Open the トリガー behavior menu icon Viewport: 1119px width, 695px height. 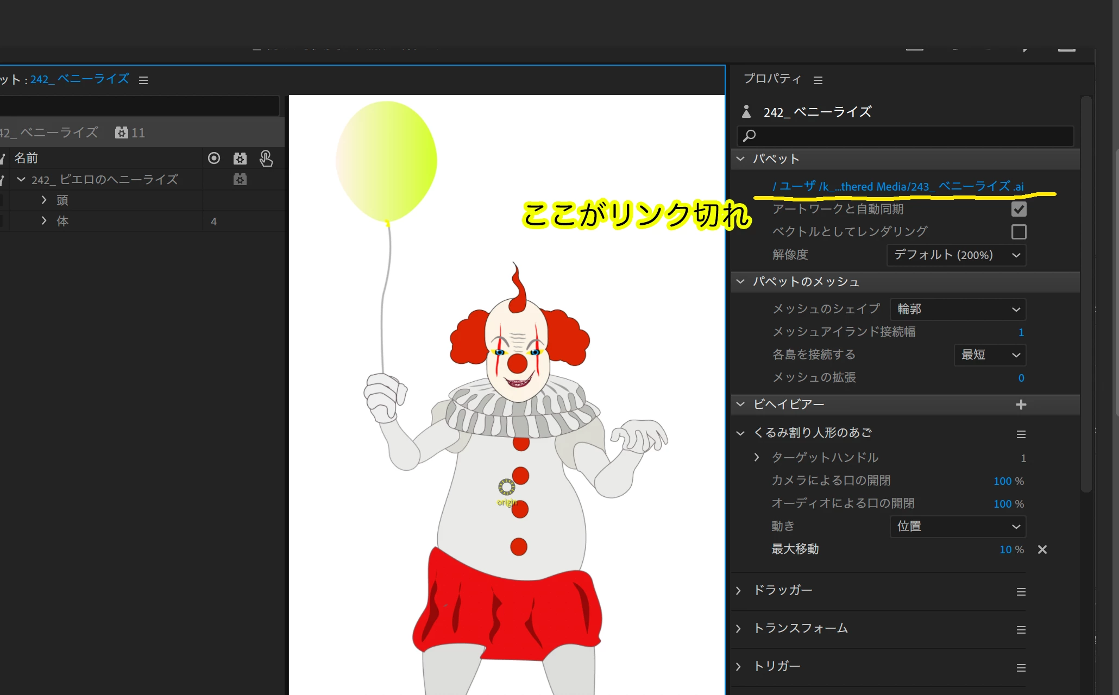coord(1021,668)
